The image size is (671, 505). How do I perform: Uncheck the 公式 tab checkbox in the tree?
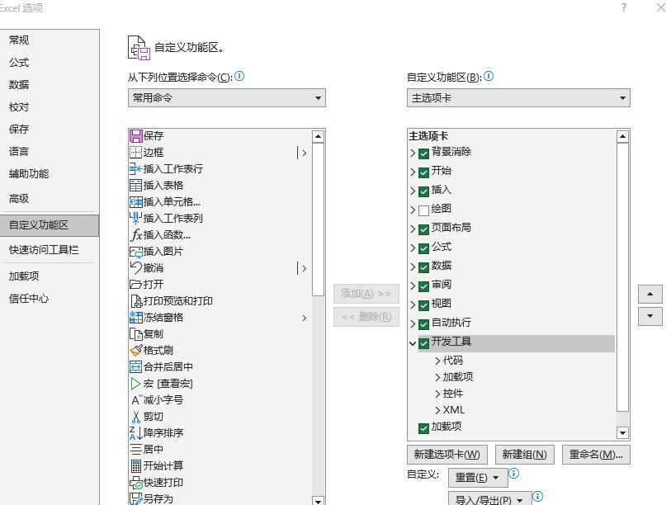coord(423,248)
